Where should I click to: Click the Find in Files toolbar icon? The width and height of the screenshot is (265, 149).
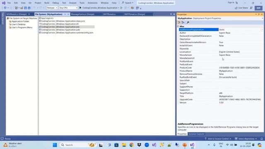pyautogui.click(x=132, y=8)
